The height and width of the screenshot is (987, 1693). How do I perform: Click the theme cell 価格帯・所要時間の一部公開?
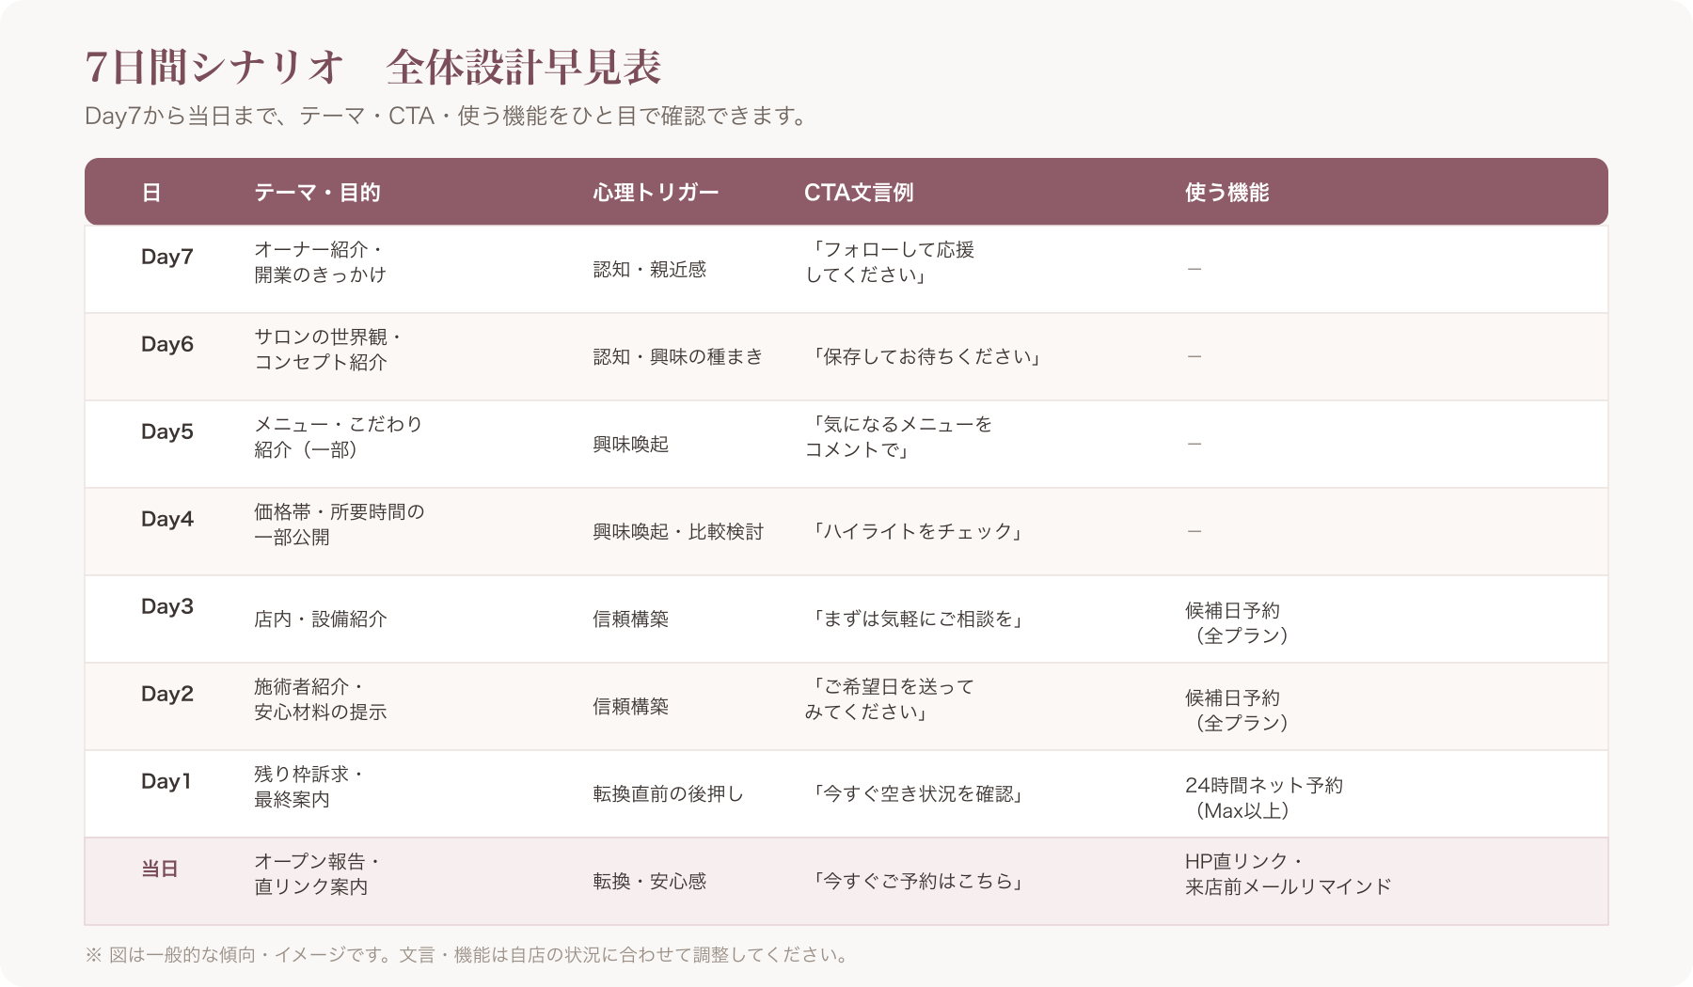click(x=340, y=525)
